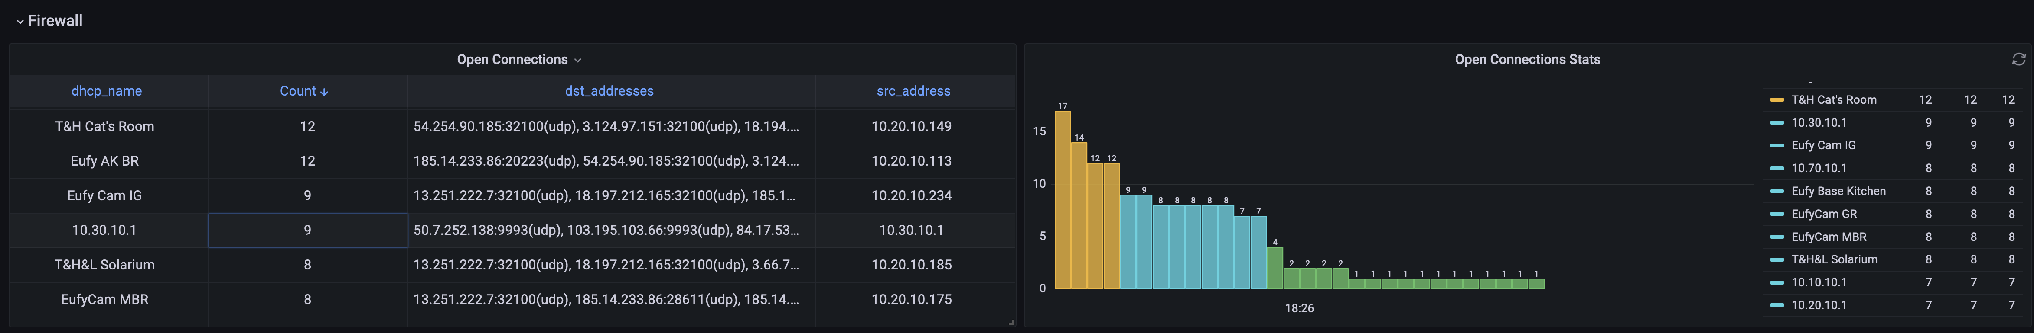Click the tallest bar labeled 17

pyautogui.click(x=1063, y=200)
